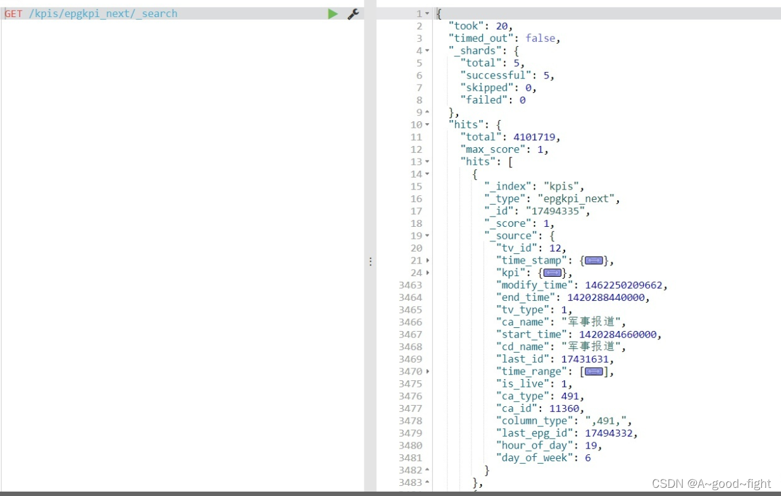Viewport: 781px width, 496px height.
Task: Run the GET request with play icon
Action: click(x=333, y=13)
